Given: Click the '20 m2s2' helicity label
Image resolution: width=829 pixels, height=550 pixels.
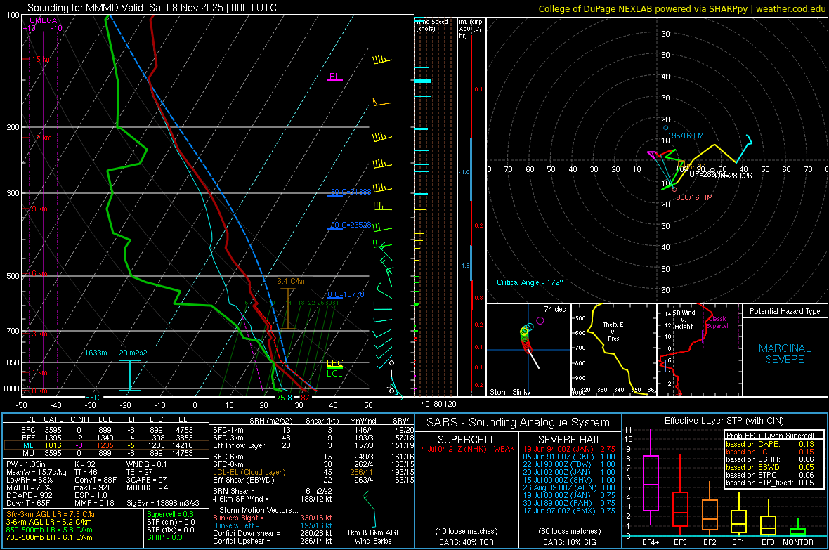Looking at the screenshot, I should point(133,353).
